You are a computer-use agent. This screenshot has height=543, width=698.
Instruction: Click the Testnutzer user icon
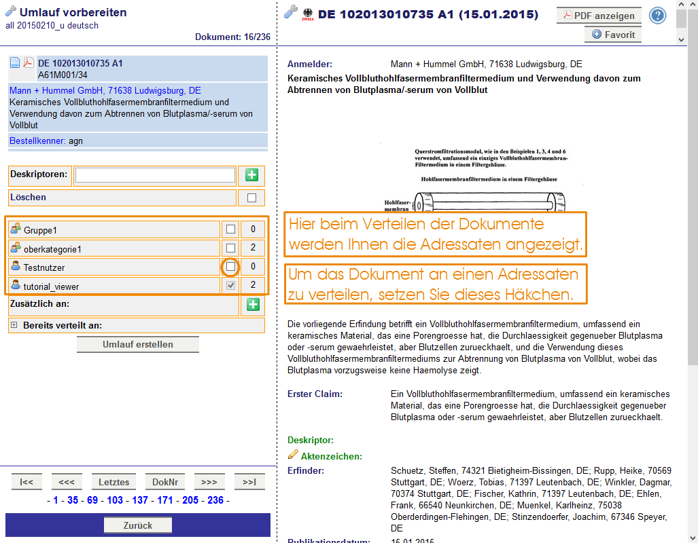point(16,266)
